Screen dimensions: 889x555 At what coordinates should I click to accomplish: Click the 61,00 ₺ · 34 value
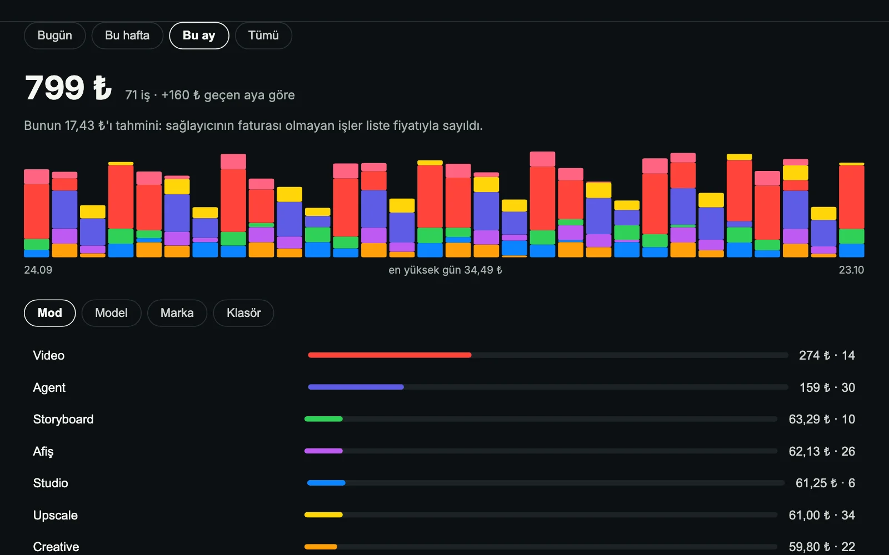tap(822, 515)
